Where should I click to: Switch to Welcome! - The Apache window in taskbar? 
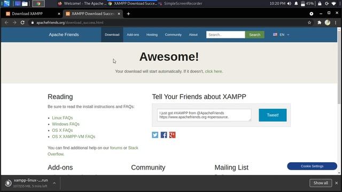tap(82, 4)
